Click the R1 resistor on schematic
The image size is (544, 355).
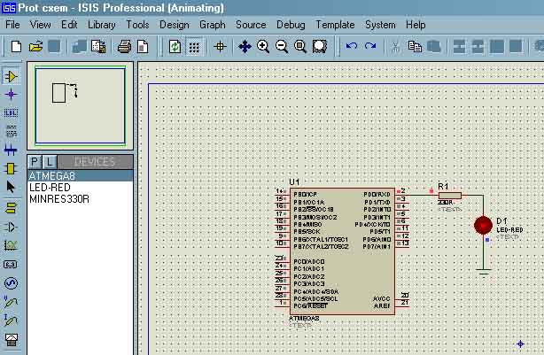click(449, 195)
